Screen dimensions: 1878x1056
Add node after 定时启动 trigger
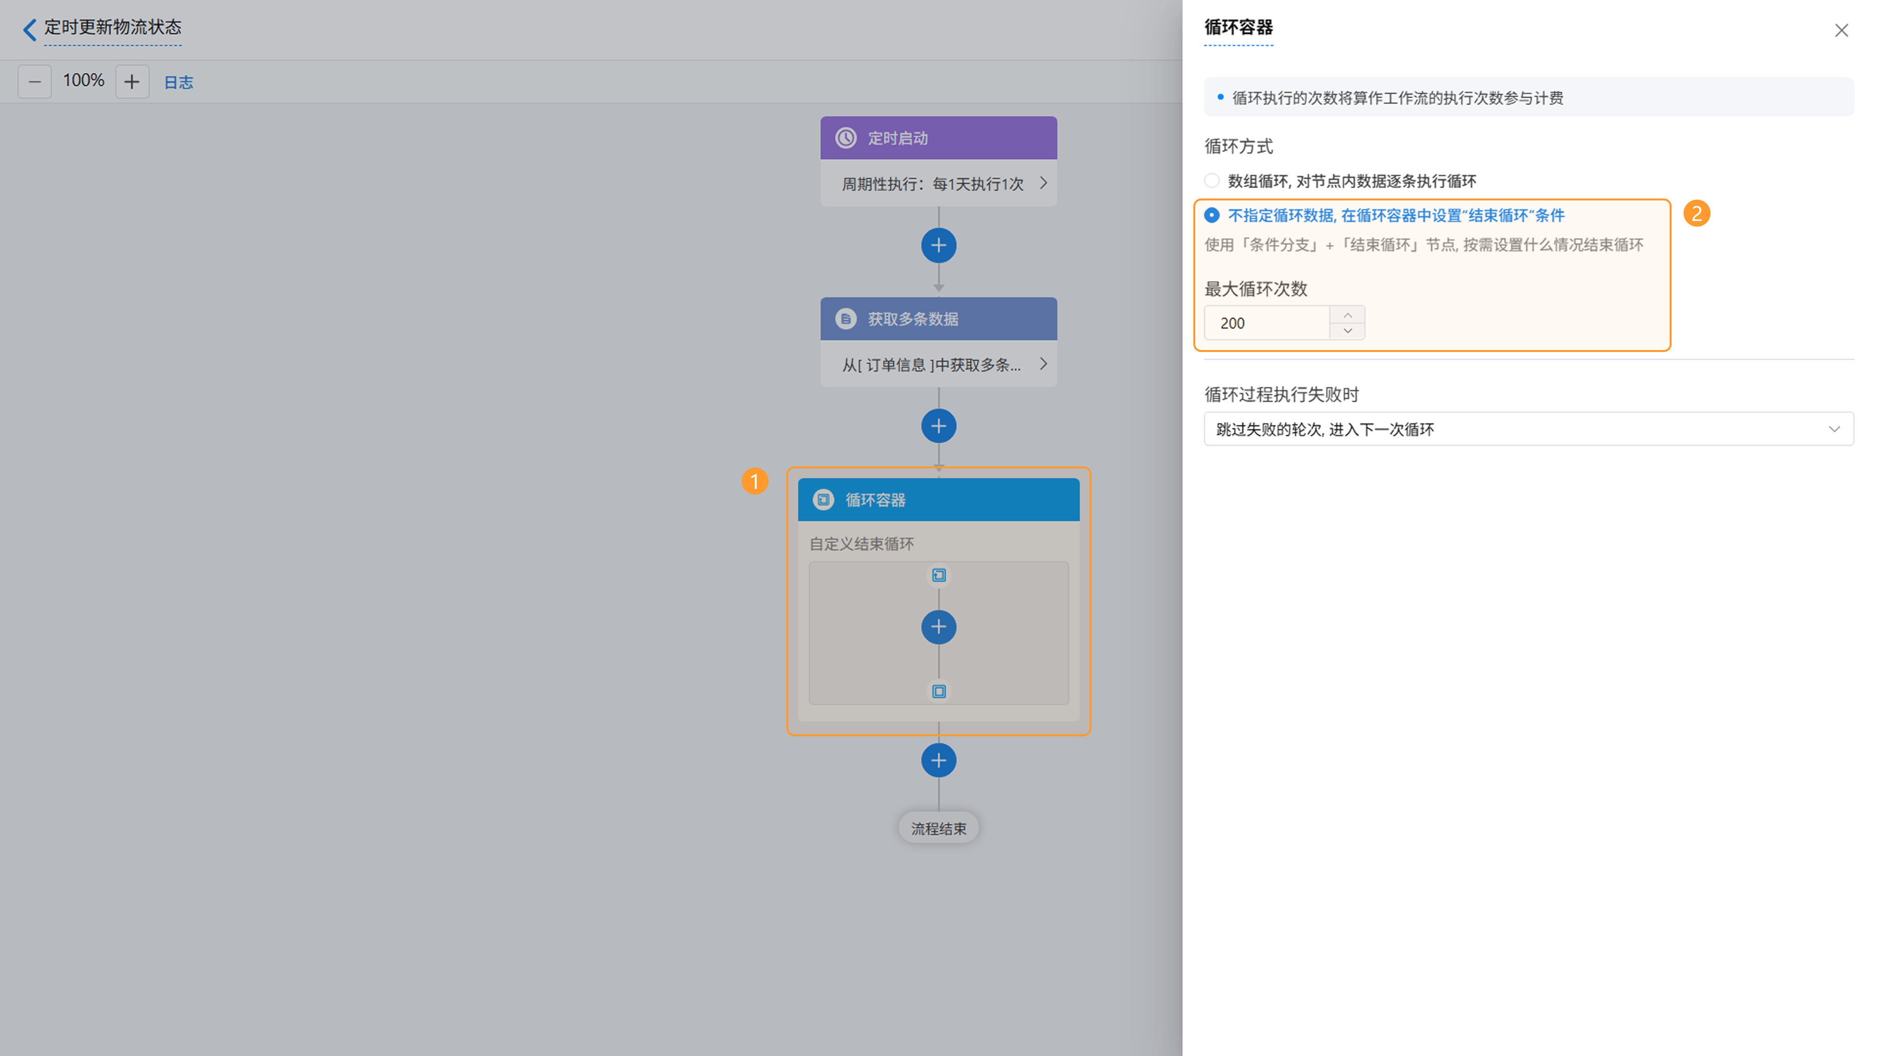pyautogui.click(x=939, y=245)
